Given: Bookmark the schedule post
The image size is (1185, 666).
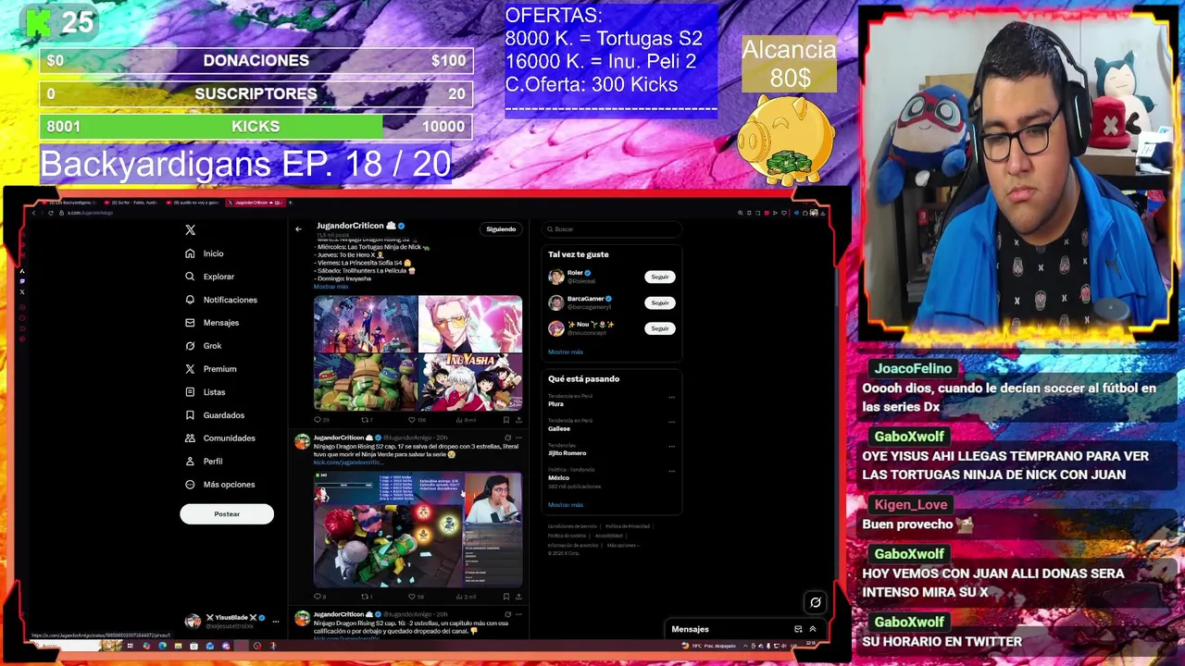Looking at the screenshot, I should pyautogui.click(x=505, y=420).
